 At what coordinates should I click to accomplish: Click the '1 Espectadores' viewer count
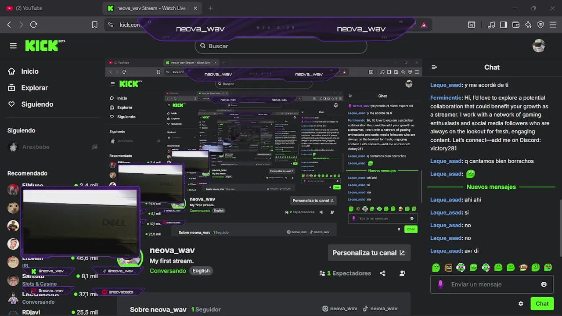pos(346,273)
